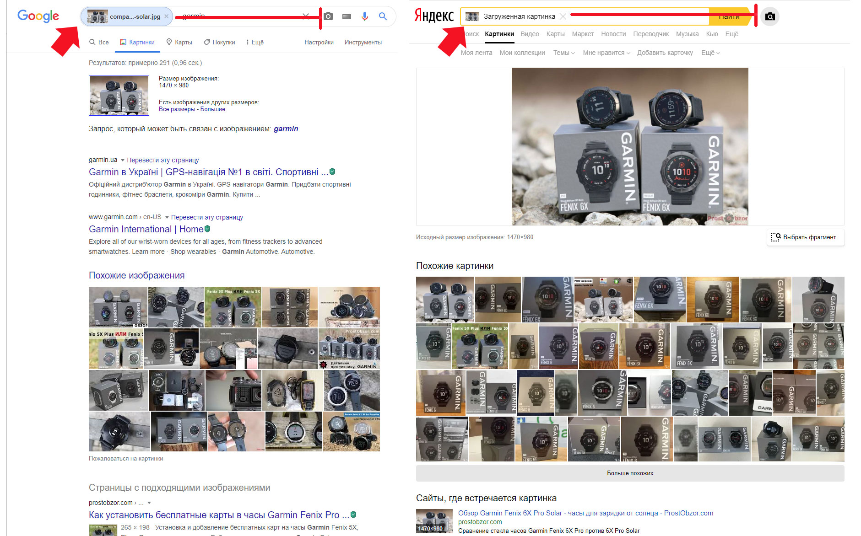Viewport: 861px width, 536px height.
Task: Open Google on-screen keyboard icon
Action: point(347,16)
